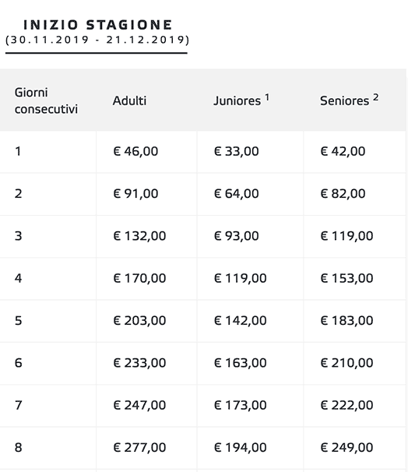Select the 8-day junior price € 194,00
The image size is (408, 472).
tap(241, 448)
